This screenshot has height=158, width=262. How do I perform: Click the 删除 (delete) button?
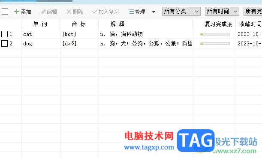[x=75, y=12]
